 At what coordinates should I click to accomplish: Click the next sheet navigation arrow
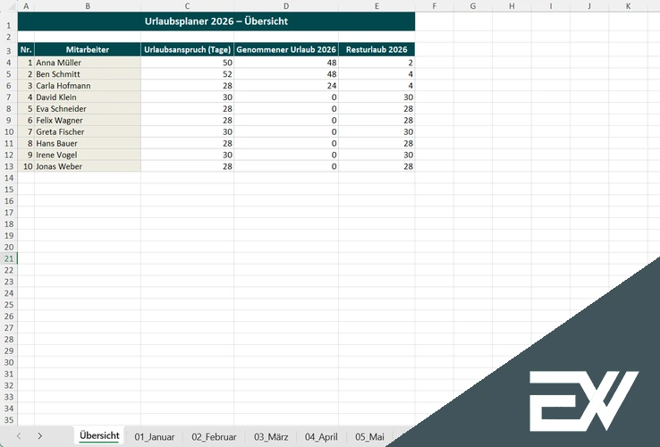[40, 436]
